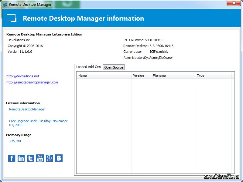
Task: Click the Free upgrade until date text
Action: [x=38, y=123]
